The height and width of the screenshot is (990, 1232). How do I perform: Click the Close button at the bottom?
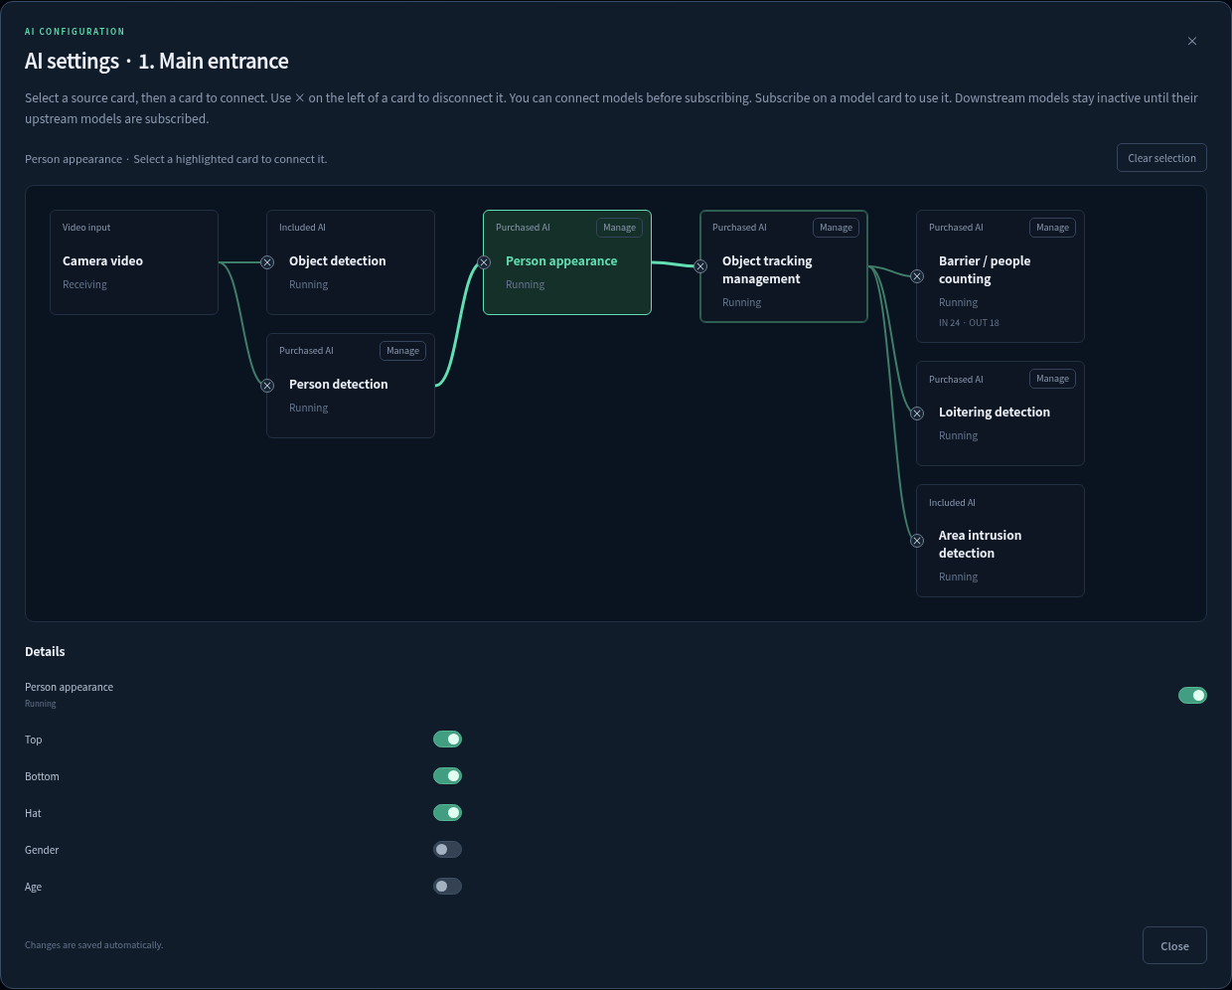point(1174,945)
